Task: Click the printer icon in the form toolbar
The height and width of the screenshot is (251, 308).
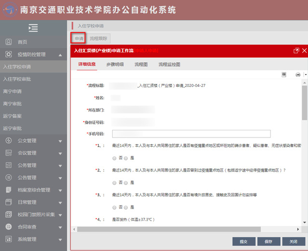Action: point(297,75)
